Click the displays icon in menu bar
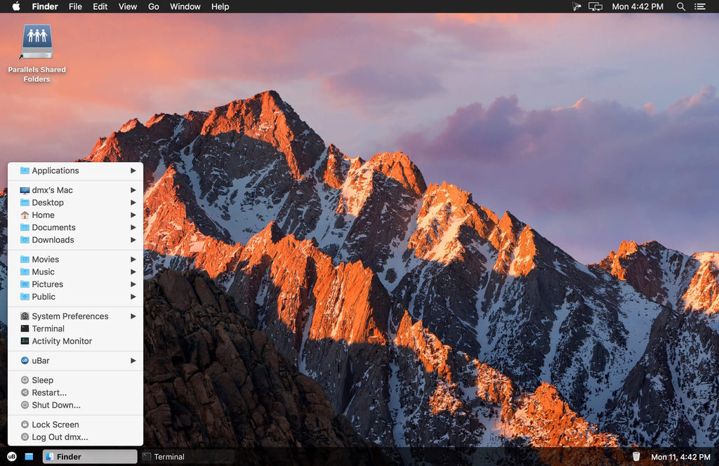719x466 pixels. [595, 6]
